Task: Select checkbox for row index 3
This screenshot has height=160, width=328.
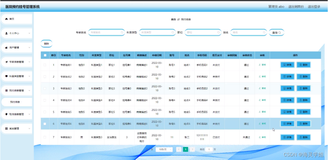Action: coord(45,89)
